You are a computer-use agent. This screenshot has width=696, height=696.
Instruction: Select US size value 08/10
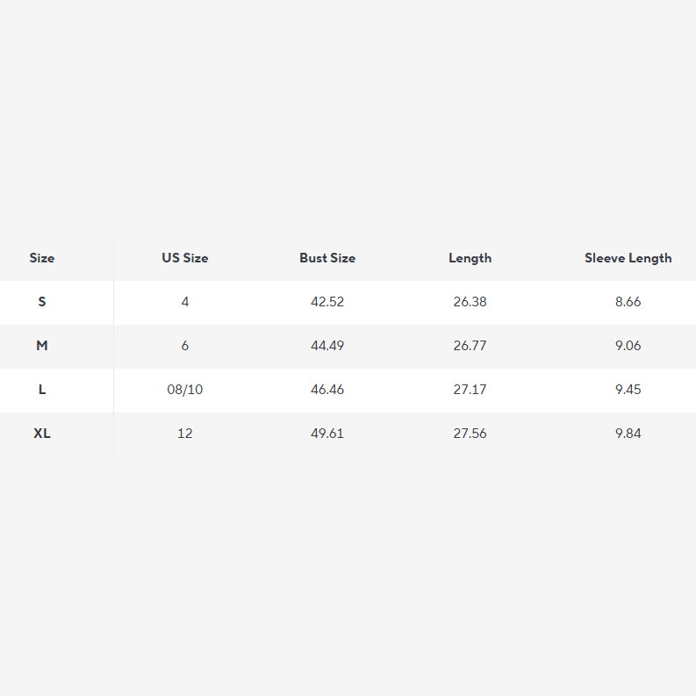pos(184,390)
